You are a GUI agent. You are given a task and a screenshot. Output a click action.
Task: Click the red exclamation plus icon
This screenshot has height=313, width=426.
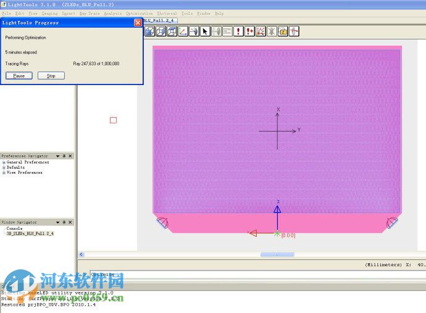(x=249, y=31)
